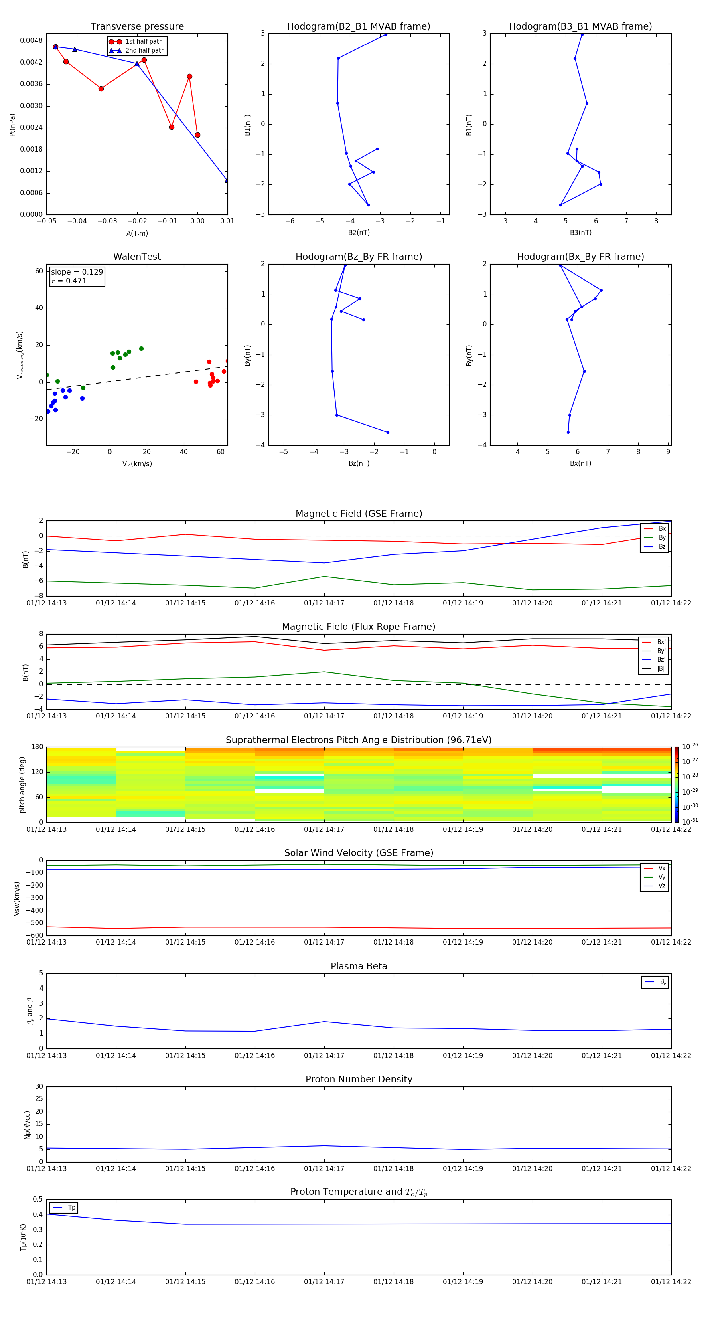Click the 'Solar Wind Velocity (GSE Frame)' title

pos(359,853)
